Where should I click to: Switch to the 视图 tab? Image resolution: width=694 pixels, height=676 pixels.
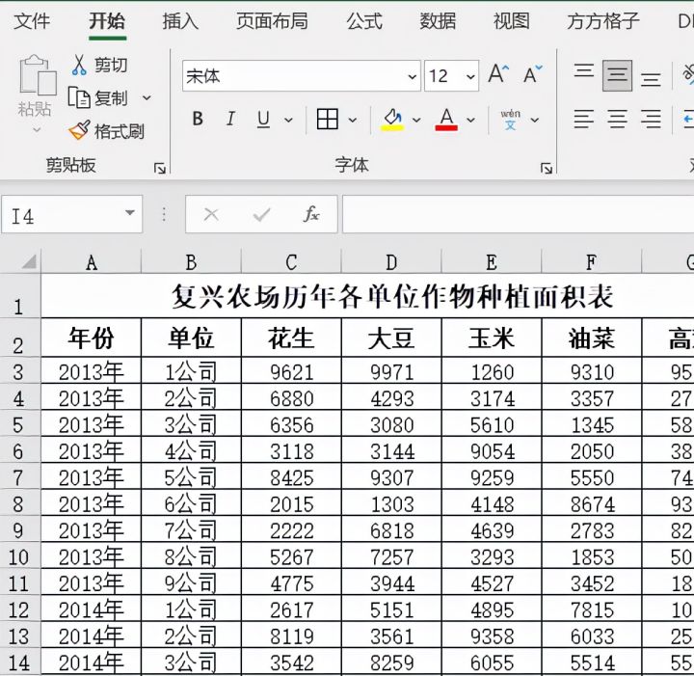tap(511, 21)
